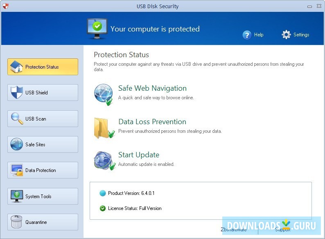Click the Data Loss Prevention folder icon
This screenshot has height=239, width=325.
104,128
